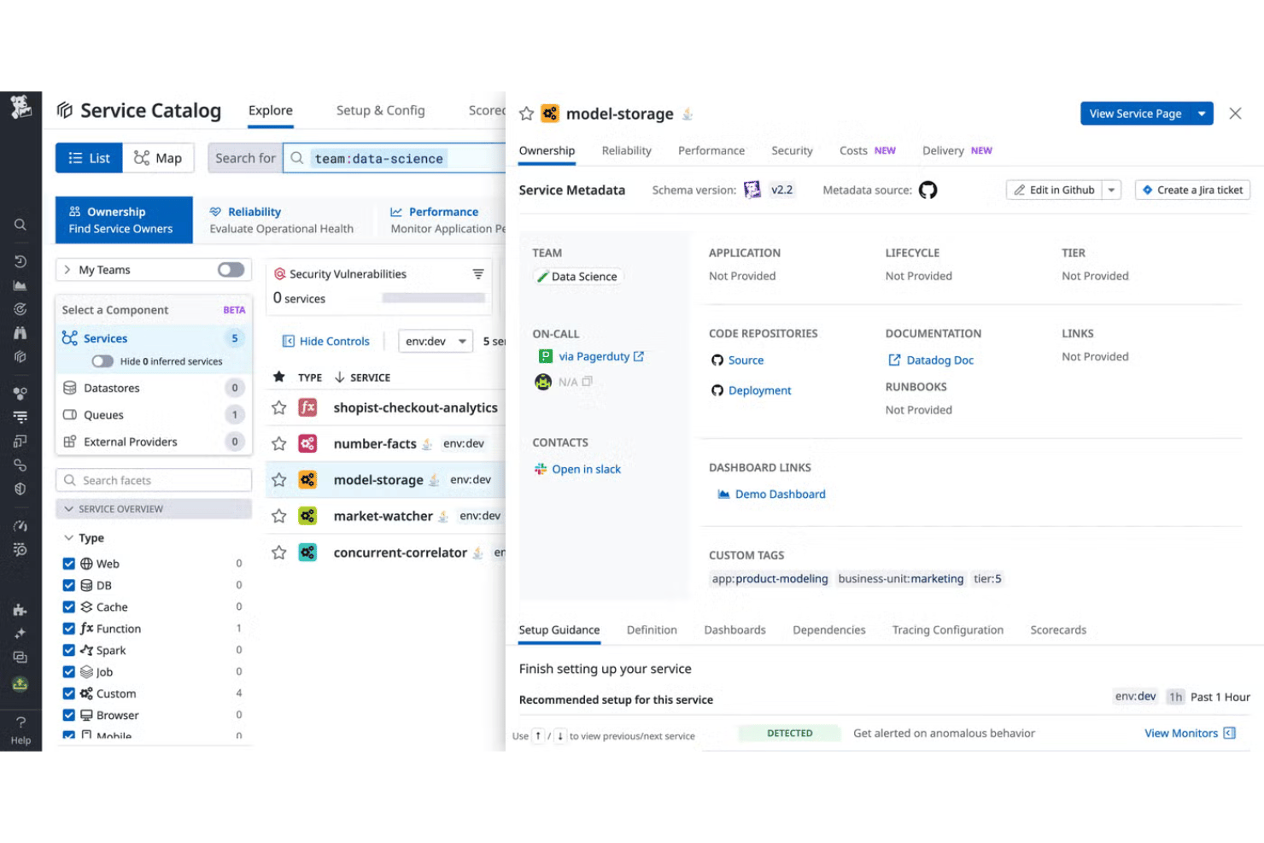Switch to the Reliability tab in panel

click(626, 150)
